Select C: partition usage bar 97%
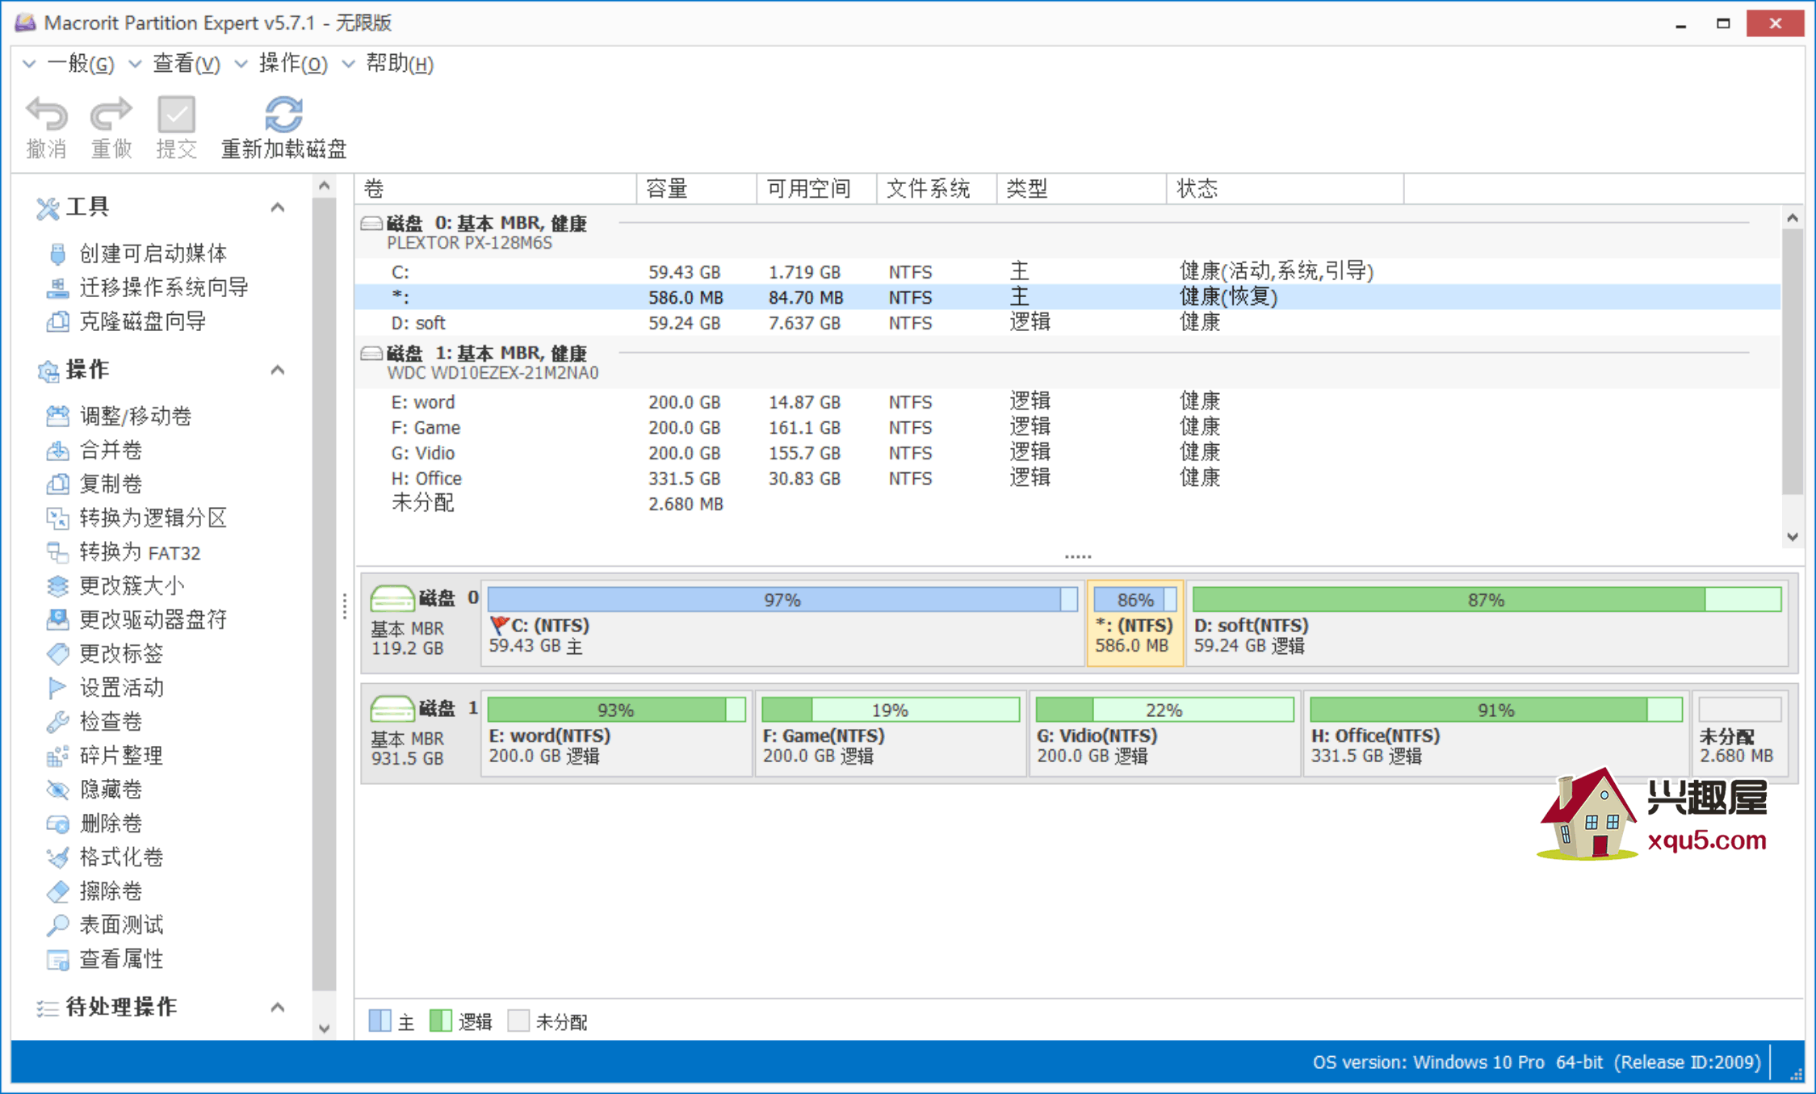1816x1094 pixels. 782,599
